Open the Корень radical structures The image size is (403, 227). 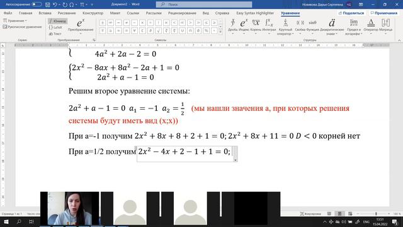[256, 26]
